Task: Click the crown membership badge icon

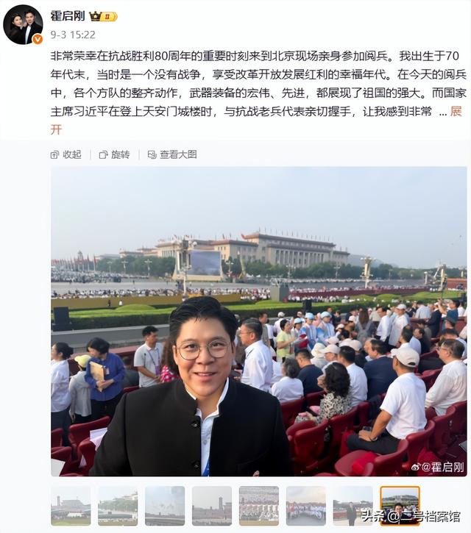Action: coord(103,16)
